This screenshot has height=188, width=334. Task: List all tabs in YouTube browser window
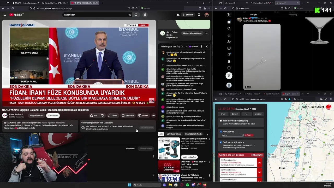(x=187, y=3)
